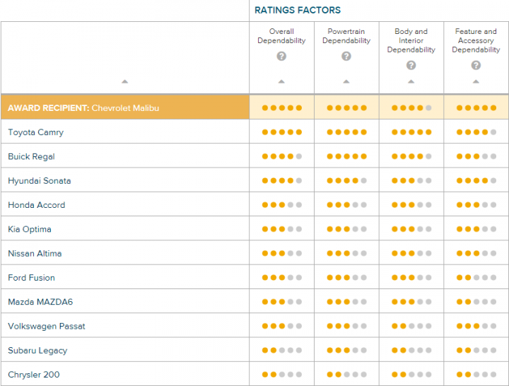The height and width of the screenshot is (386, 509).
Task: Click Ford Fusion Feature and Accessory rating dots
Action: [x=476, y=278]
